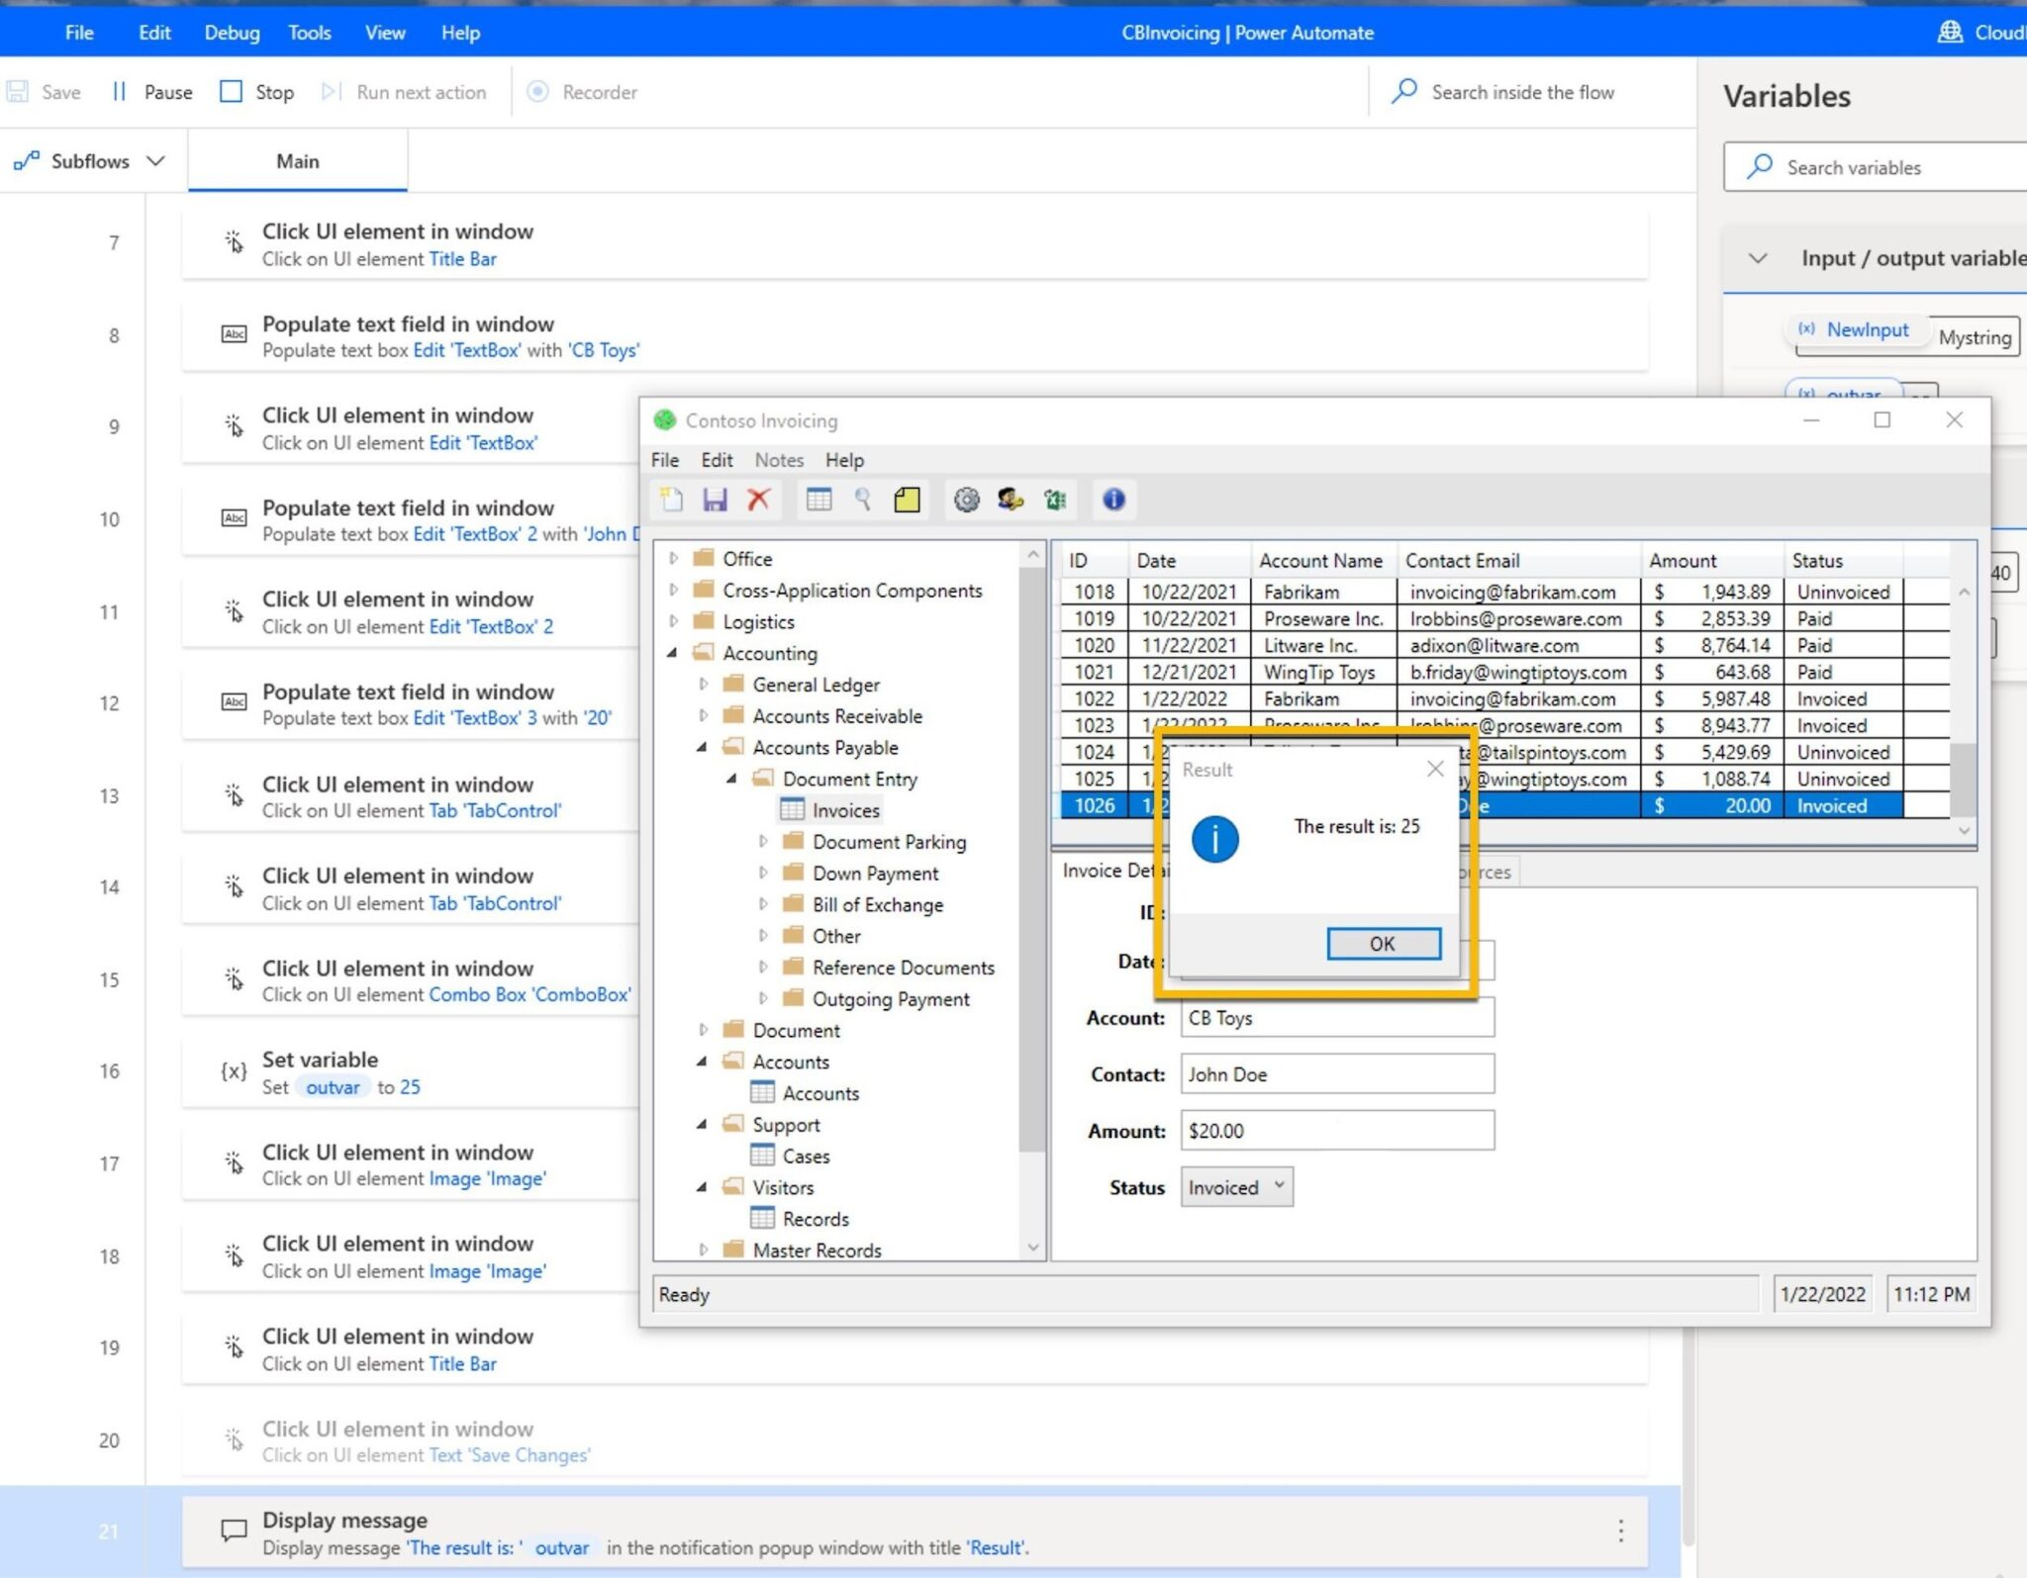Viewport: 2027px width, 1578px height.
Task: Open the Debug menu in Power Automate
Action: [x=232, y=32]
